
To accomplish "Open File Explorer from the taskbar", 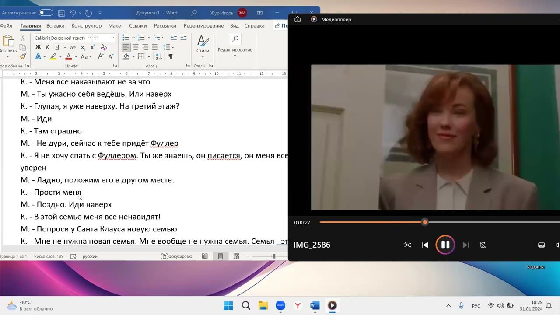I will click(263, 305).
